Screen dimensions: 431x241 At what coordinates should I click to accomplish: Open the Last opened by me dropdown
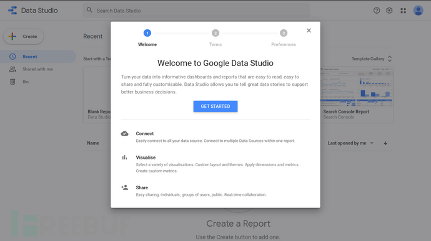coord(350,143)
